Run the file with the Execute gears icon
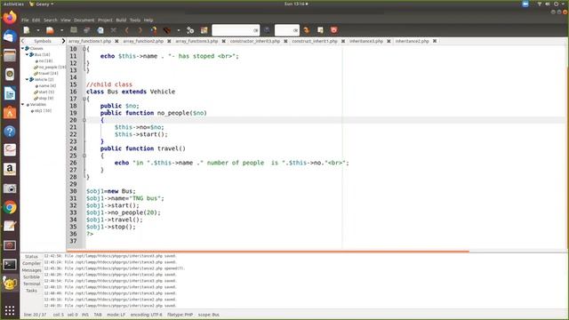This screenshot has height=320, width=569. coord(190,30)
